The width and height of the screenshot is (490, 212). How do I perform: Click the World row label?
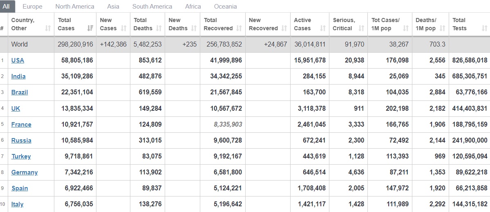pos(19,45)
